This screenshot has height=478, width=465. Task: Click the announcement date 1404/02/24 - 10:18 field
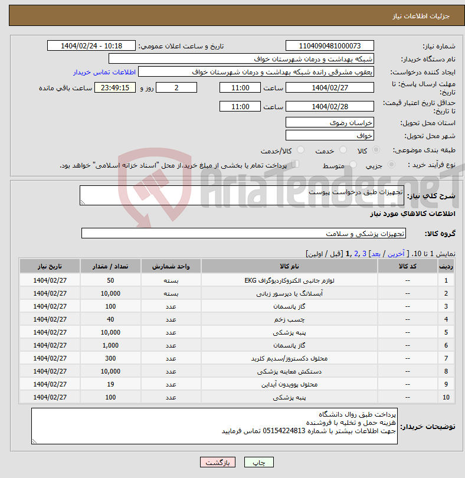[91, 45]
